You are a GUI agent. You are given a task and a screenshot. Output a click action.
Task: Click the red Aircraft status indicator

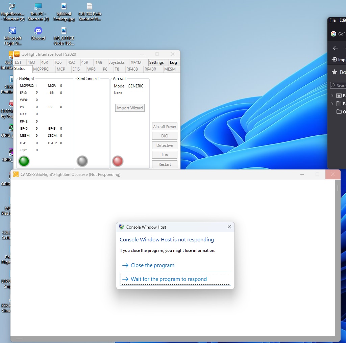117,161
